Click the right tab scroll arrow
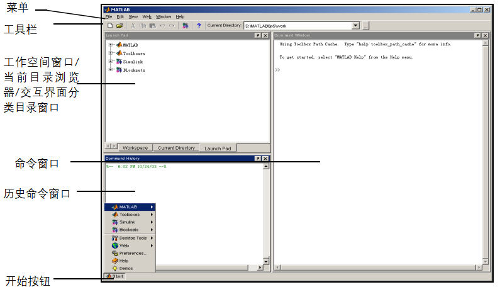Image resolution: width=500 pixels, height=287 pixels. point(114,146)
